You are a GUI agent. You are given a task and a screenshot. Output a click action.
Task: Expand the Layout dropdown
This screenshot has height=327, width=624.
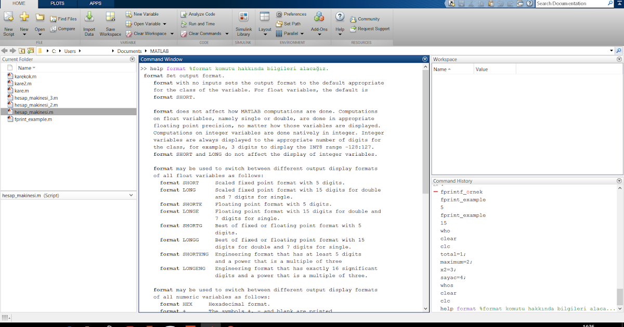[x=265, y=35]
